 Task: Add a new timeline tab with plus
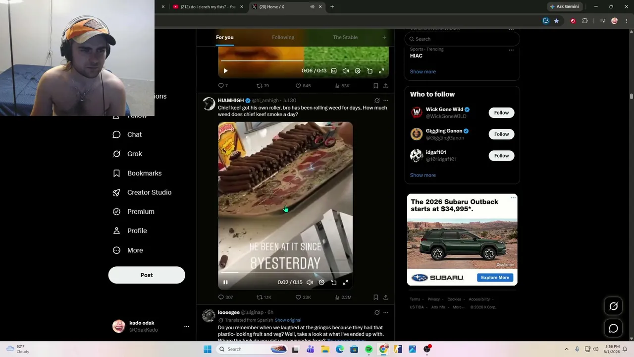tap(384, 38)
